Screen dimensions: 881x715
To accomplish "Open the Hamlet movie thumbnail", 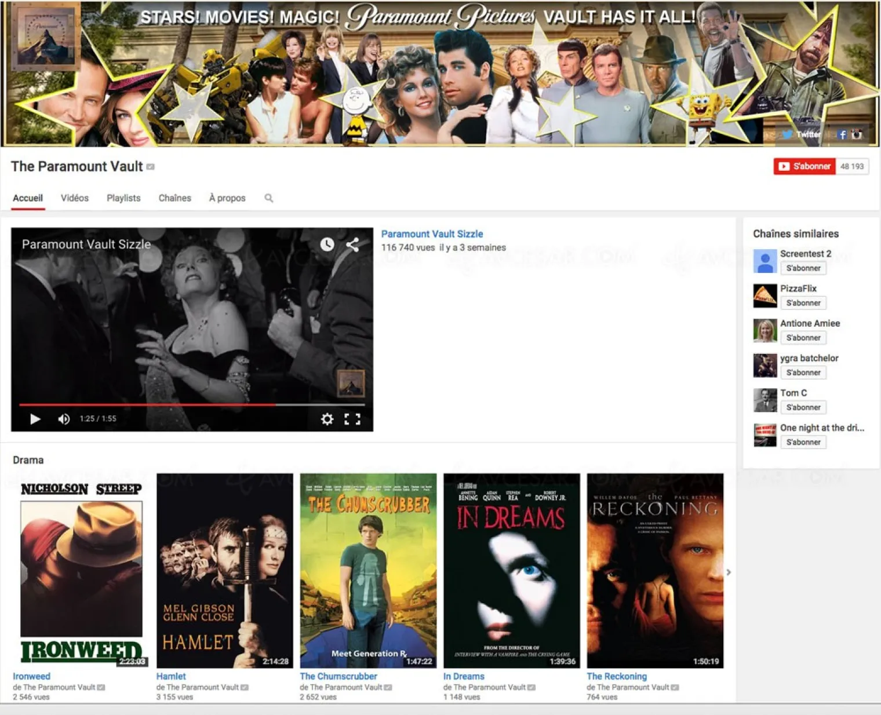I will (x=225, y=571).
